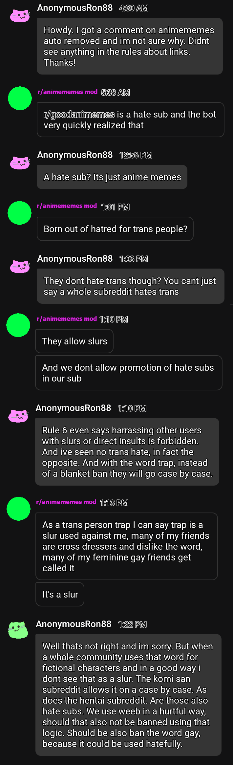Click the AnonymousRon88 name at 1:22 PM
Image resolution: width=233 pixels, height=765 pixels.
click(x=74, y=624)
